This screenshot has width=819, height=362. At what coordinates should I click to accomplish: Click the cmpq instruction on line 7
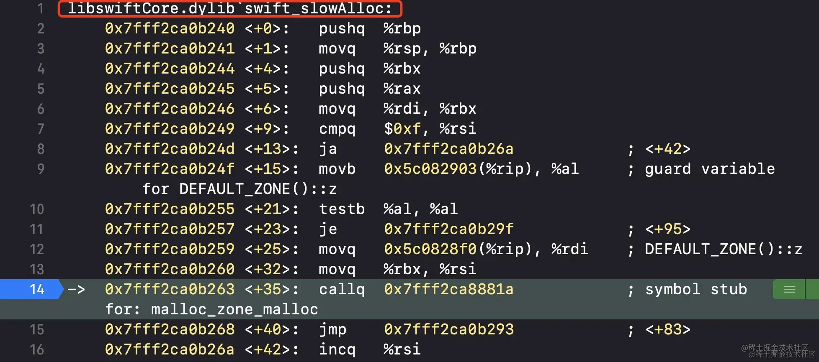click(x=337, y=129)
